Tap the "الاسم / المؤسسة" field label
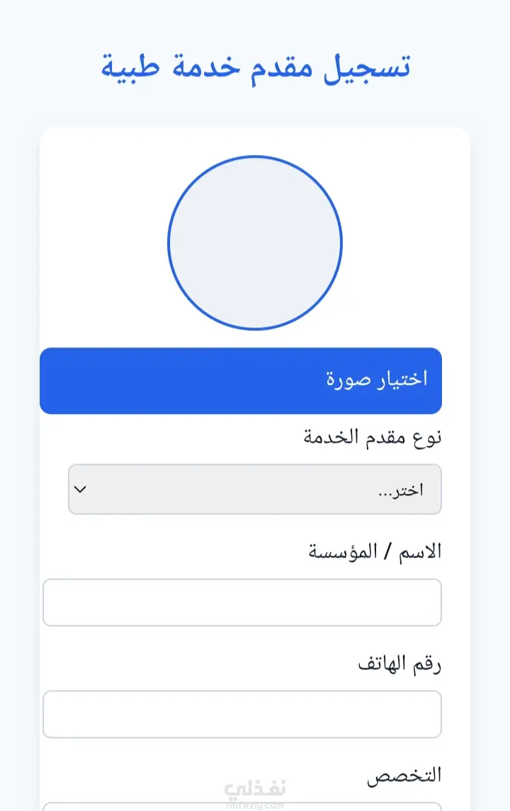The width and height of the screenshot is (510, 811). click(375, 551)
